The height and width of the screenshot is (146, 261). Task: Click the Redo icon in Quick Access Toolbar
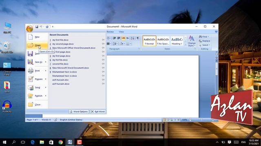click(47, 27)
